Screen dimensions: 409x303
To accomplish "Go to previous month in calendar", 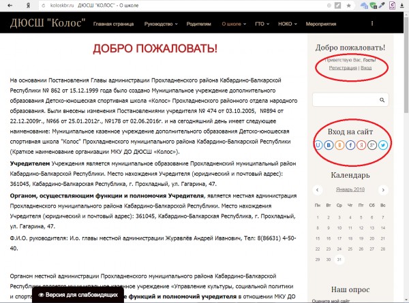I will point(318,190).
